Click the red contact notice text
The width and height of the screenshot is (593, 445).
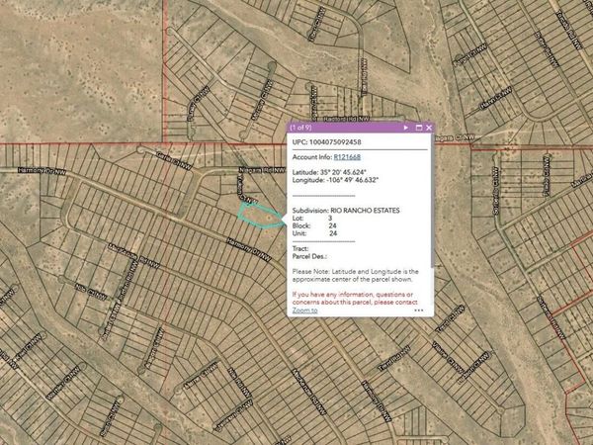[358, 298]
